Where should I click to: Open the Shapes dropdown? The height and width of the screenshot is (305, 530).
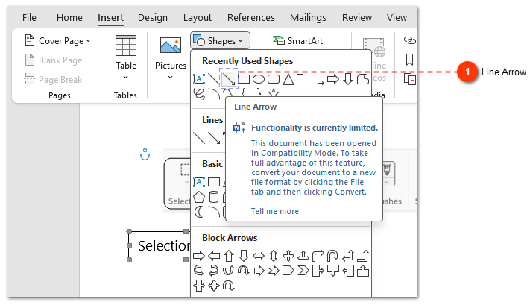[x=220, y=41]
